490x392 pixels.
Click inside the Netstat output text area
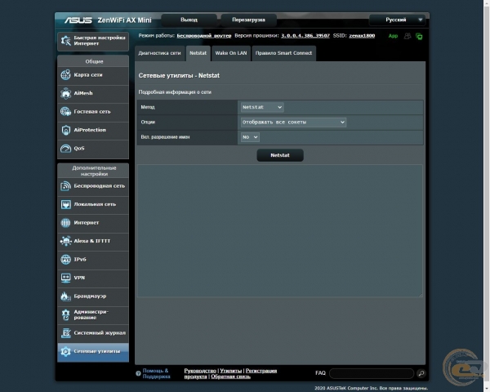[x=280, y=230]
